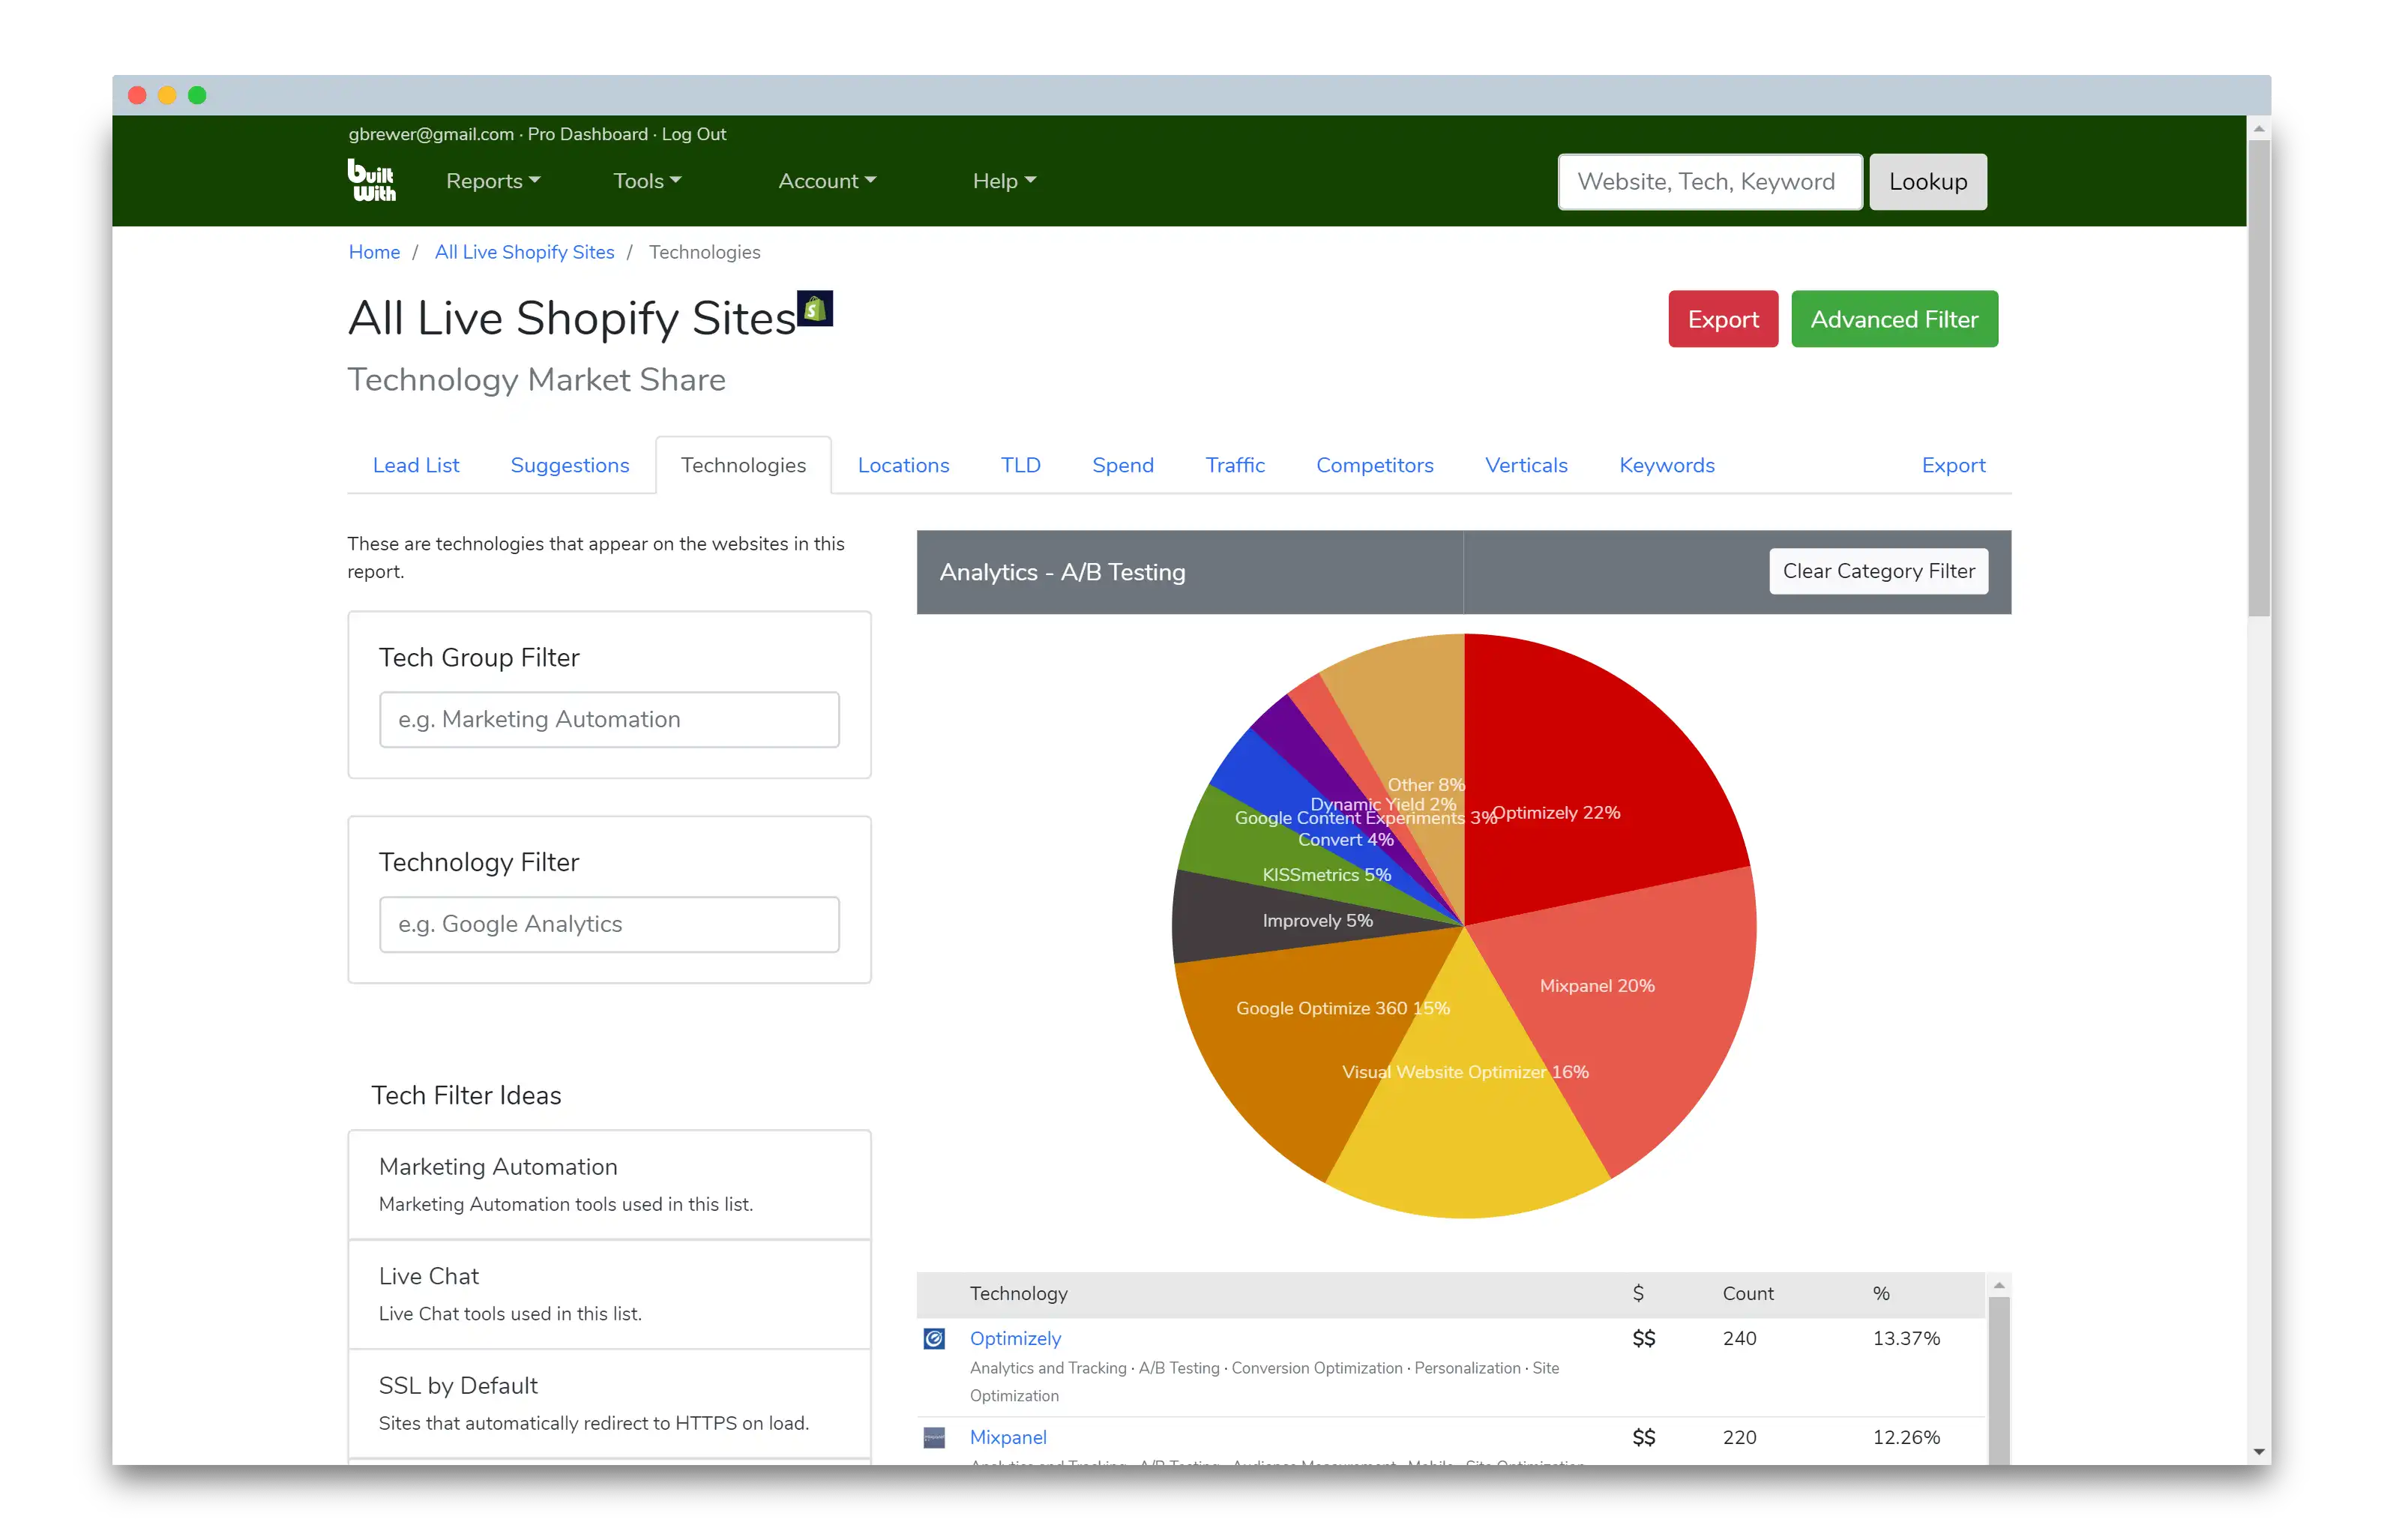The width and height of the screenshot is (2384, 1540).
Task: Click the gbrewer@gmail.com account text
Action: pos(431,134)
